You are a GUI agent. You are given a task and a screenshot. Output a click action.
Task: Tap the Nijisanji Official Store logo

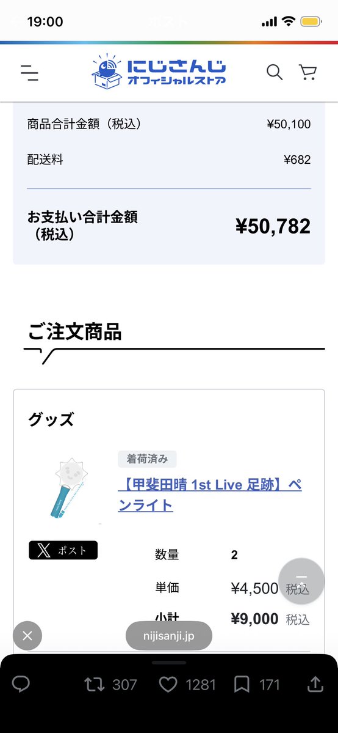[x=159, y=72]
